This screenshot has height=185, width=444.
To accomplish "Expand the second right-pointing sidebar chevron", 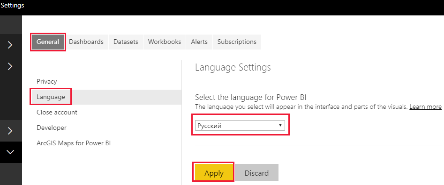I will coord(10,66).
